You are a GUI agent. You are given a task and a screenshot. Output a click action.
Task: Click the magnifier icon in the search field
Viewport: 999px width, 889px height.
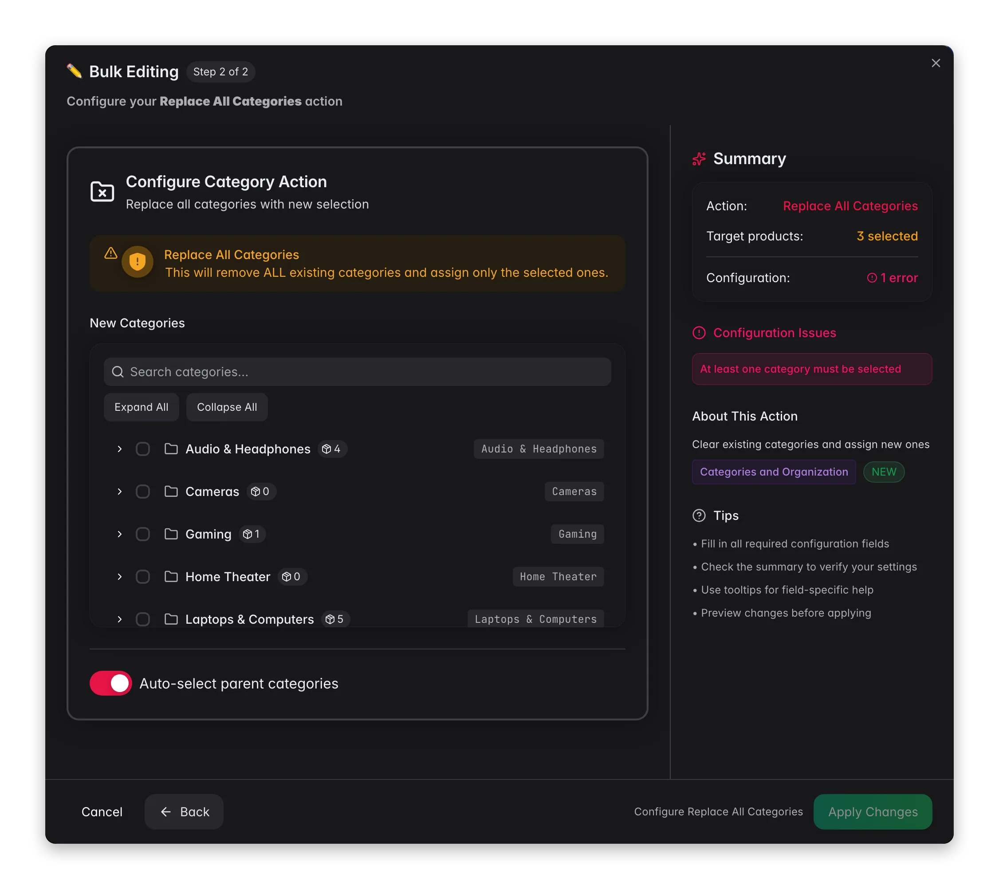tap(118, 372)
